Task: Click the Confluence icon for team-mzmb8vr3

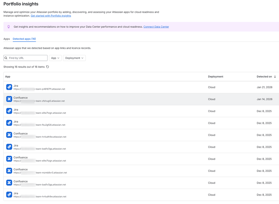Action: (9, 171)
